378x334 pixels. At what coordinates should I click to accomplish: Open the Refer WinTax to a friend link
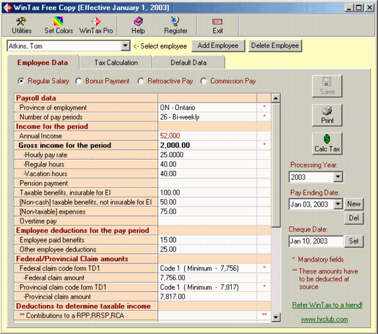coord(327,305)
